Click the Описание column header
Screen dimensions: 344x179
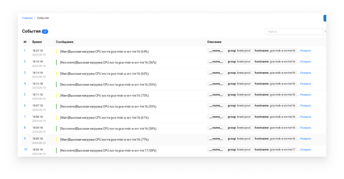coord(214,42)
